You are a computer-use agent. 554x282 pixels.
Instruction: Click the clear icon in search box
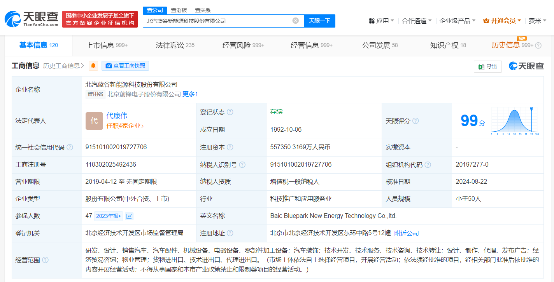coord(295,21)
